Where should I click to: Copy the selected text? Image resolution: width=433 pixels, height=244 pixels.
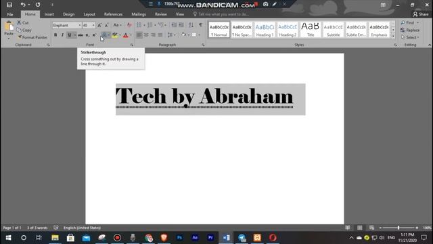(x=24, y=30)
